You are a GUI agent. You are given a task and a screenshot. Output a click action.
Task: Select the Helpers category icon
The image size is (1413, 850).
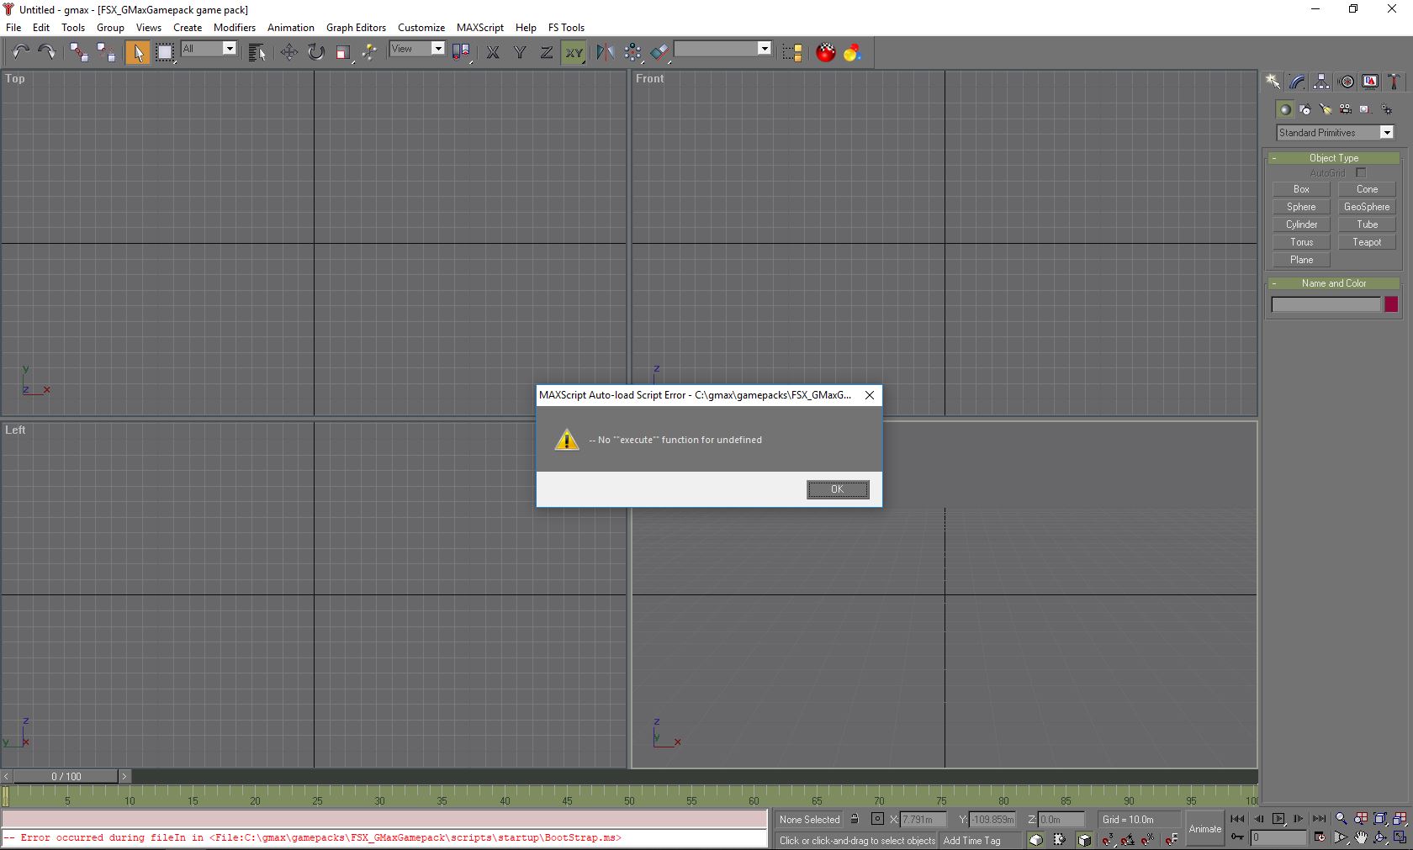[x=1365, y=109]
